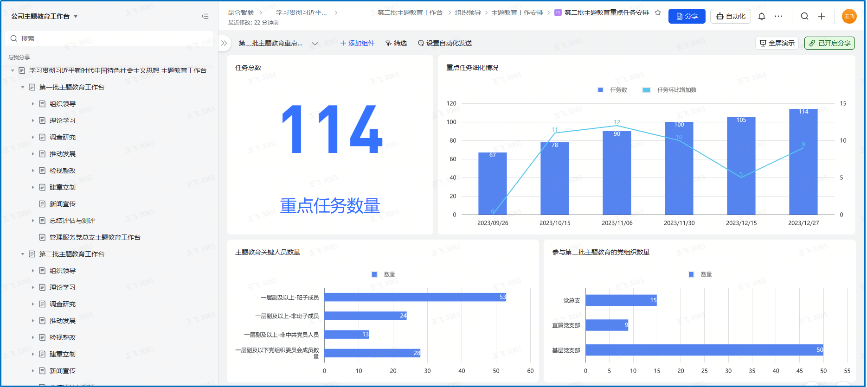Go to 学习贯彻习近平 breadcrumb
The image size is (867, 387).
coord(301,13)
